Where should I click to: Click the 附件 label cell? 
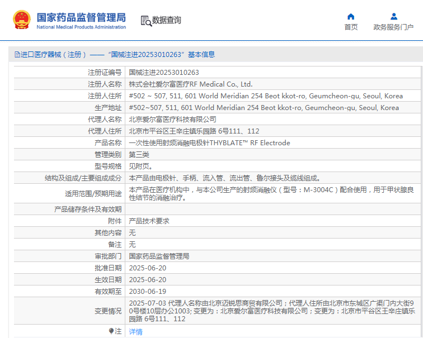click(69, 221)
